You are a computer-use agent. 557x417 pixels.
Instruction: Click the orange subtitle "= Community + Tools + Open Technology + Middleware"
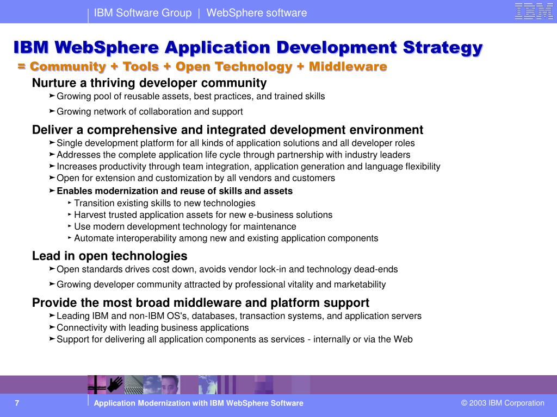tap(202, 66)
